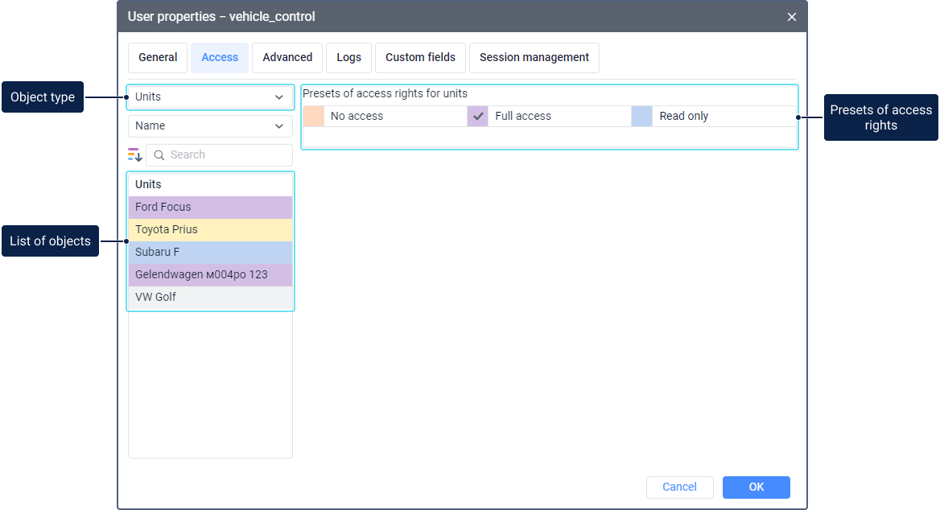Select the Toyota Prius unit
This screenshot has width=940, height=510.
(x=210, y=230)
